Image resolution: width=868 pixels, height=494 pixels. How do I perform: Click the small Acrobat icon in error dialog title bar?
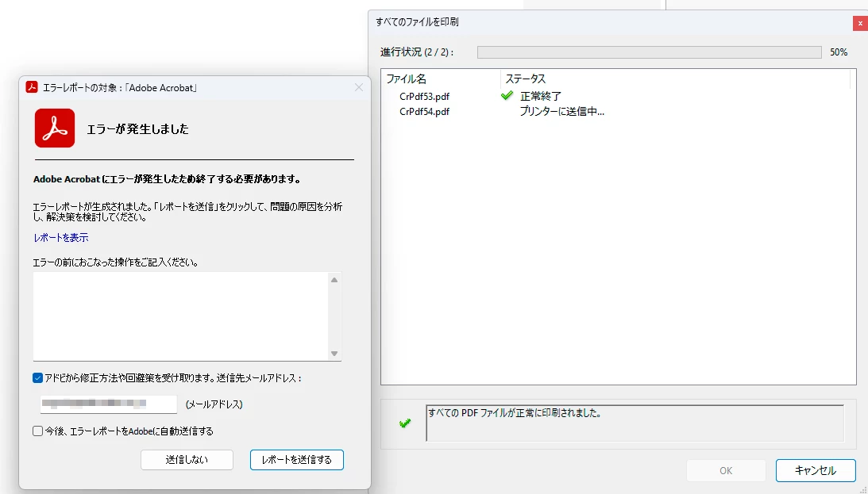pyautogui.click(x=32, y=87)
